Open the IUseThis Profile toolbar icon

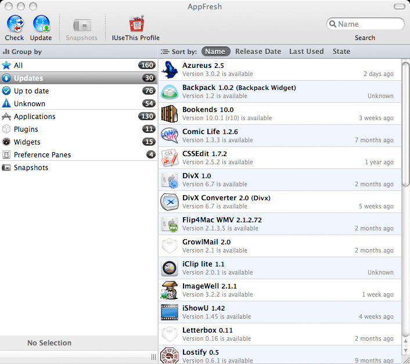136,23
